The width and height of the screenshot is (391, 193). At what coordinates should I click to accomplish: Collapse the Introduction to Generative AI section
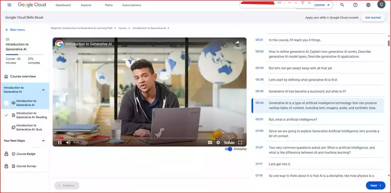(x=43, y=90)
